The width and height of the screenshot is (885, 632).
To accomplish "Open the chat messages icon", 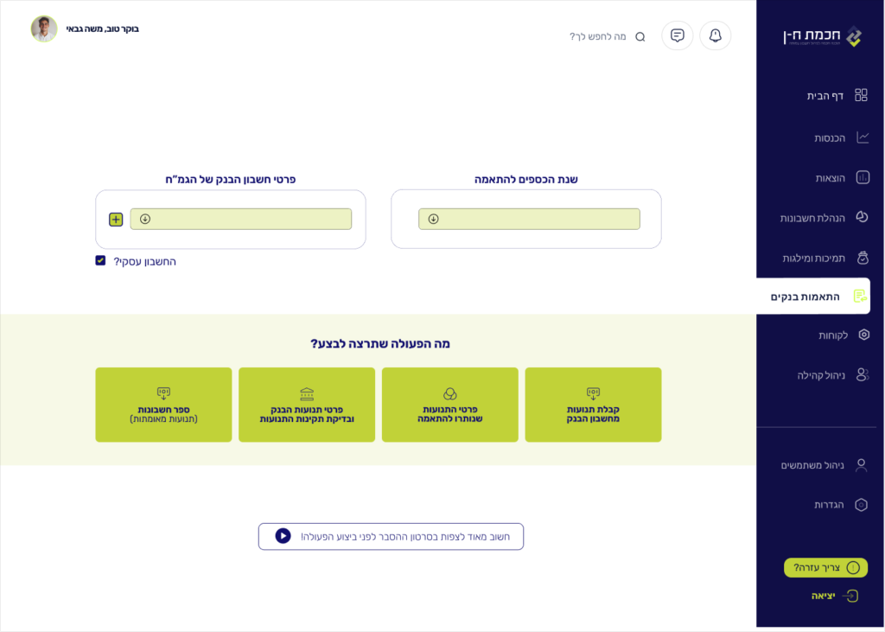I will pyautogui.click(x=678, y=35).
